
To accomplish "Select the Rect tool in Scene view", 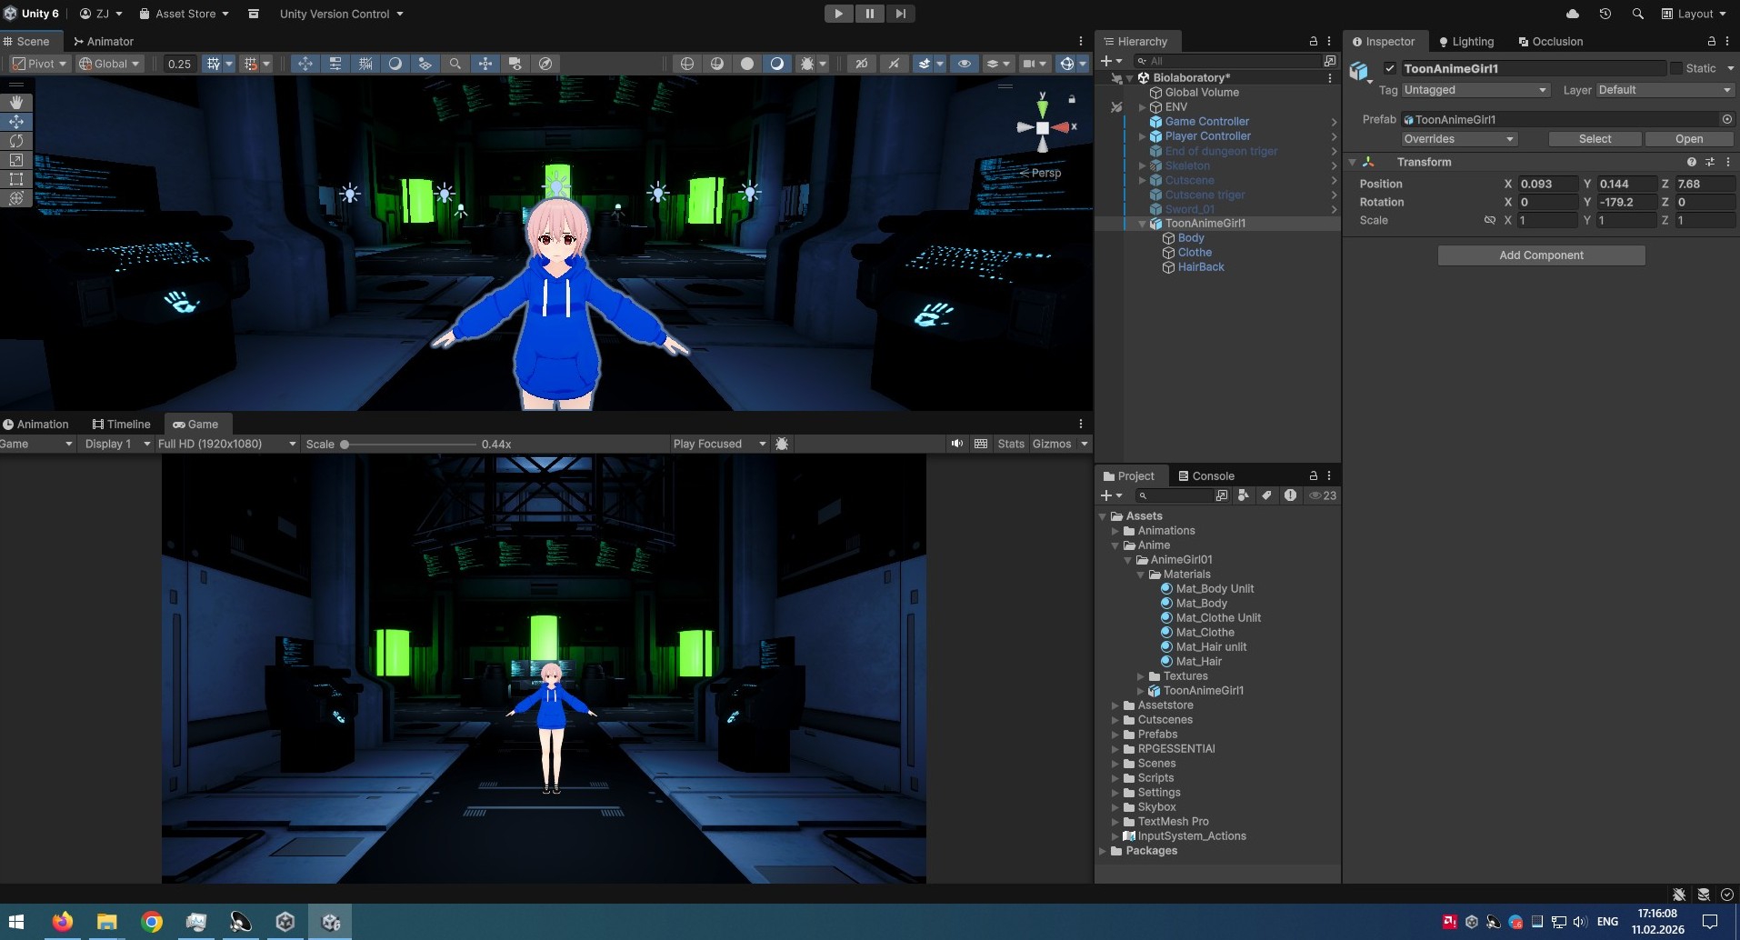I will pyautogui.click(x=16, y=179).
